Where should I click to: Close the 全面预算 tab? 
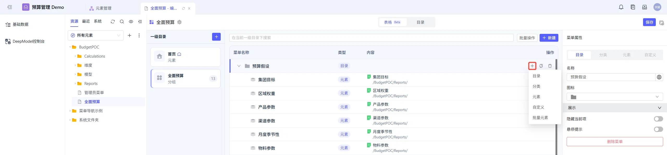pos(189,8)
